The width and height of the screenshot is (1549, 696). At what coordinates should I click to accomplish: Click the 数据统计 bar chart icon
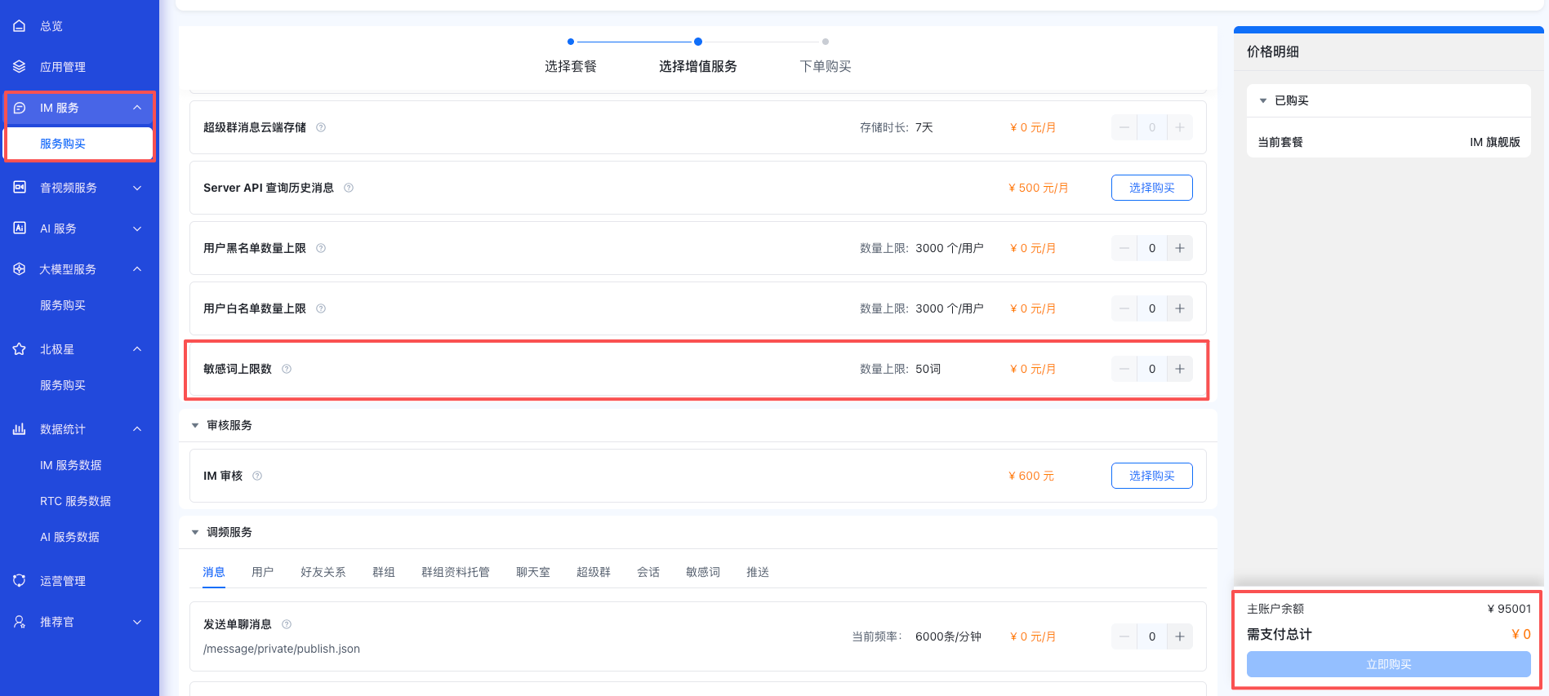click(x=20, y=429)
